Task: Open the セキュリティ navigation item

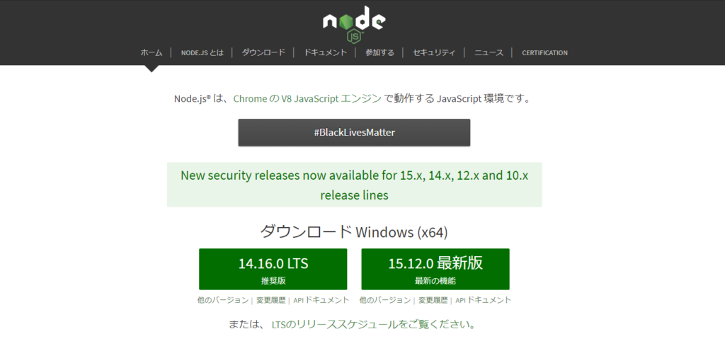Action: (x=434, y=52)
